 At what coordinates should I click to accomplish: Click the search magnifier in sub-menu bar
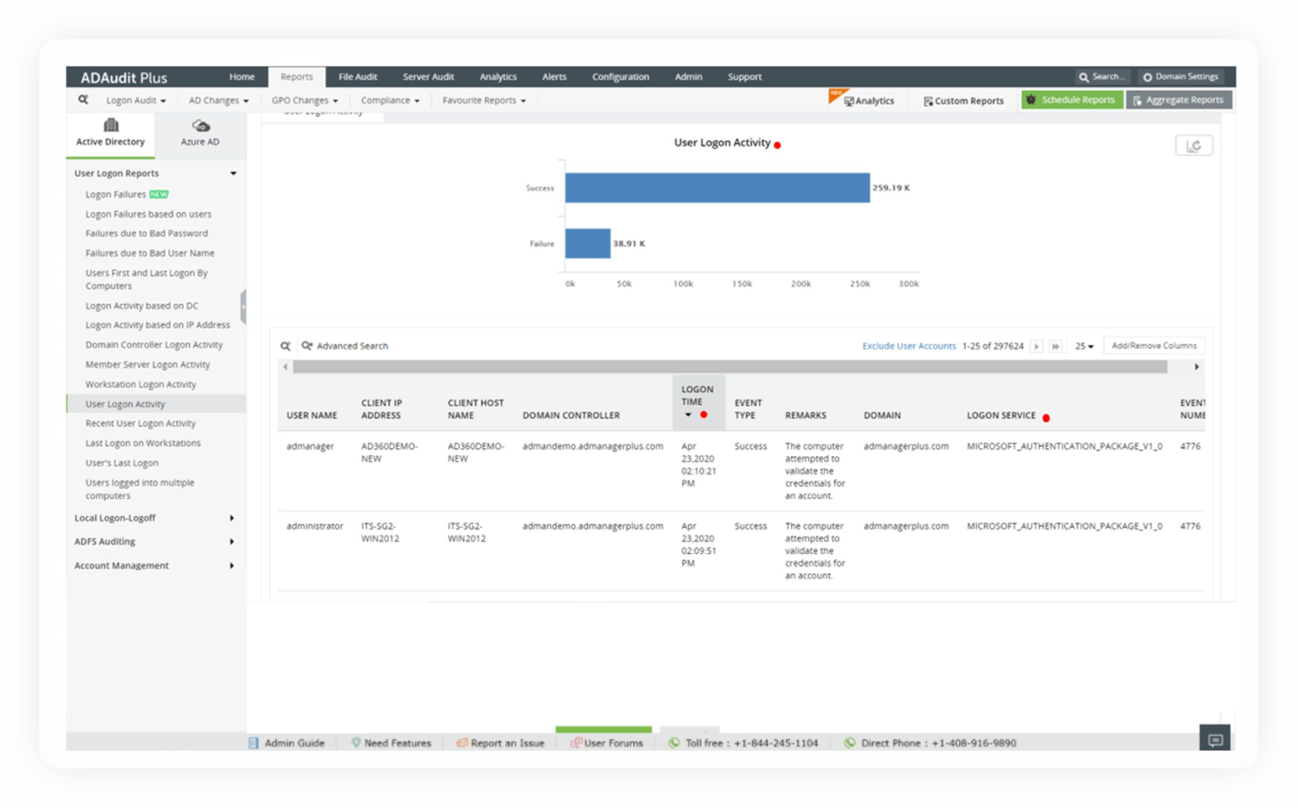click(x=83, y=100)
